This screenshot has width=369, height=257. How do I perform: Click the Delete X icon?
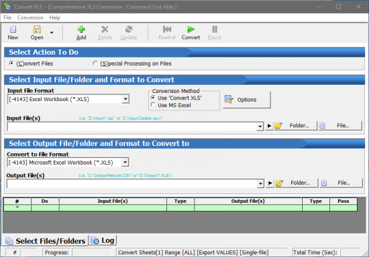105,29
